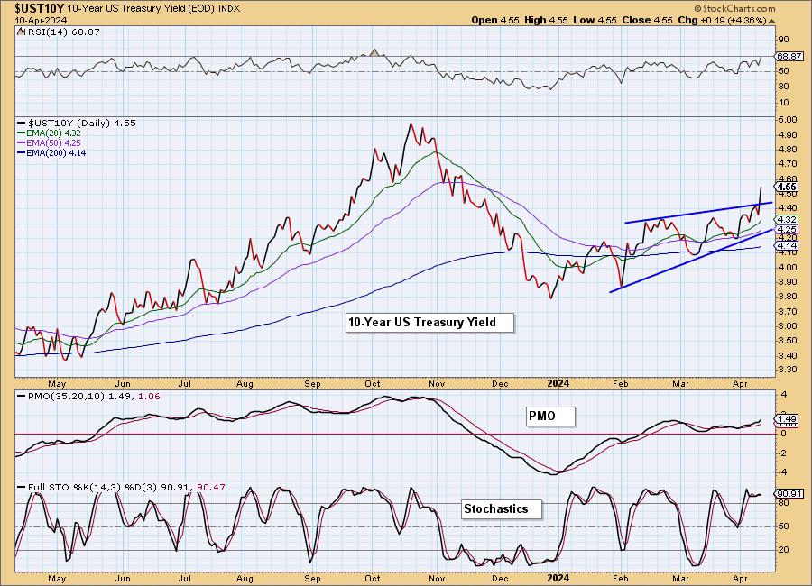Click the 5.00 price axis label
Viewport: 812px width, 586px height.
788,120
